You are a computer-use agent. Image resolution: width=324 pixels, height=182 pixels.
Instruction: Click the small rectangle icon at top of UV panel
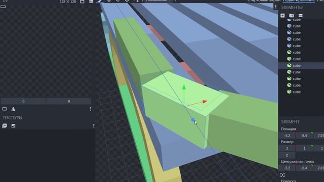pos(3,7)
